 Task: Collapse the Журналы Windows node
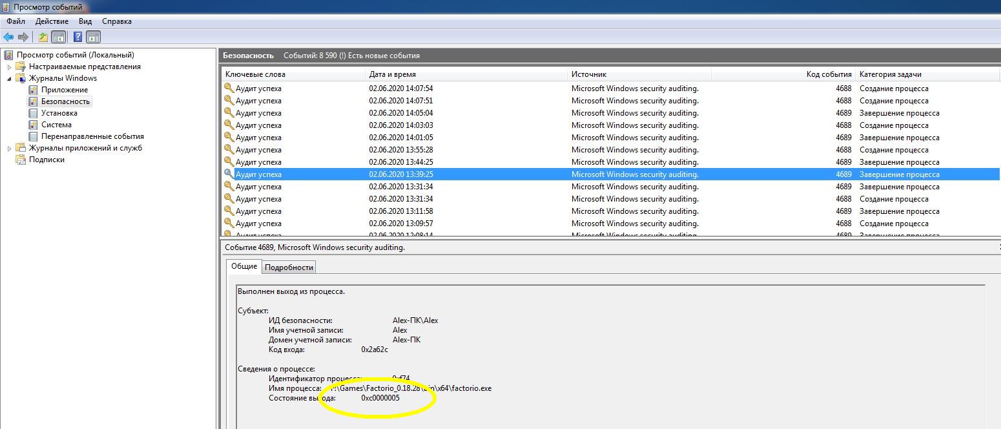click(x=10, y=79)
